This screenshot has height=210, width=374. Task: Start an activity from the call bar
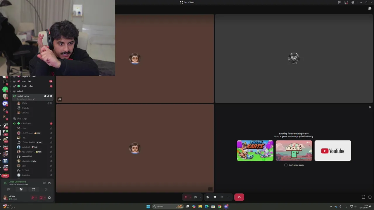coord(215,197)
